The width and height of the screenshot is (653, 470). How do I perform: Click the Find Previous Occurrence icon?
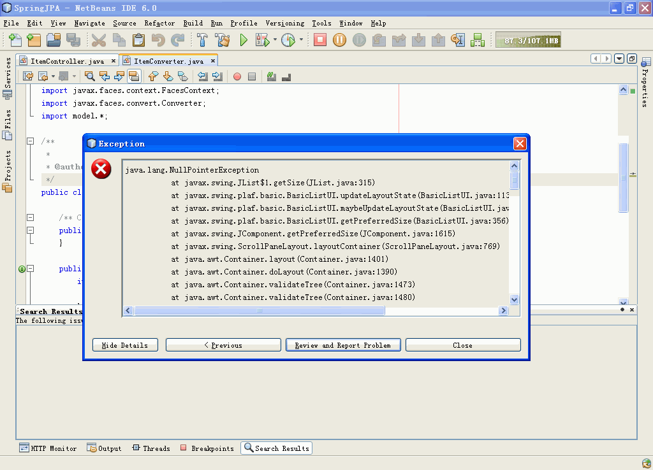(x=105, y=76)
